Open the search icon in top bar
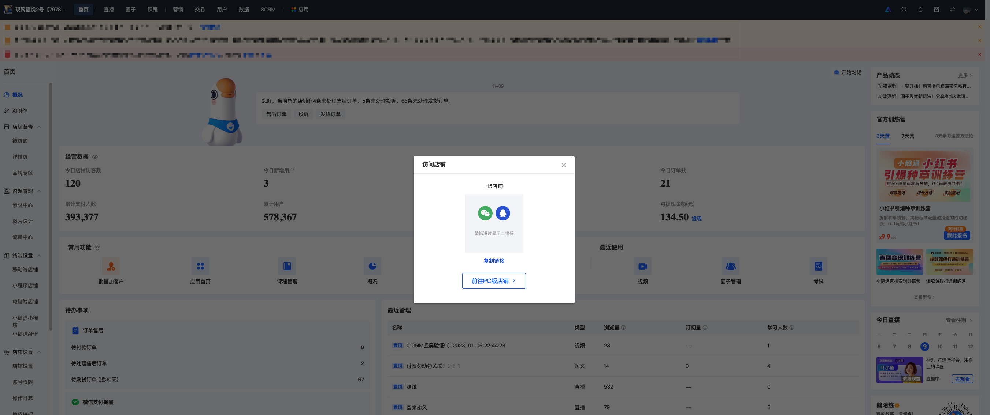This screenshot has height=415, width=990. 904,10
